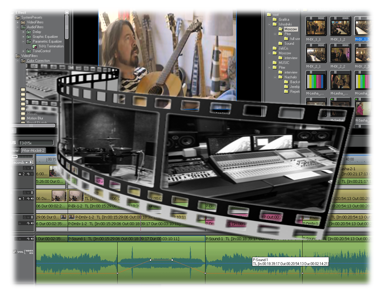Viewport: 385px width, 295px height.
Task: Click the Grafika folder icon in bin
Action: [275, 20]
